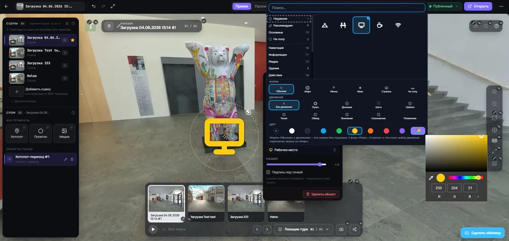Select the Хотспот tool
Viewport: 509px width, 241px height.
coord(17,133)
